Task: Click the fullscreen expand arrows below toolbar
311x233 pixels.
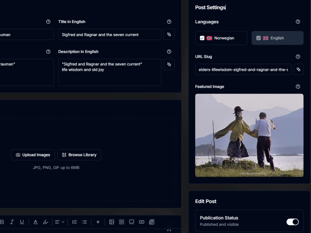Action: click(x=169, y=230)
